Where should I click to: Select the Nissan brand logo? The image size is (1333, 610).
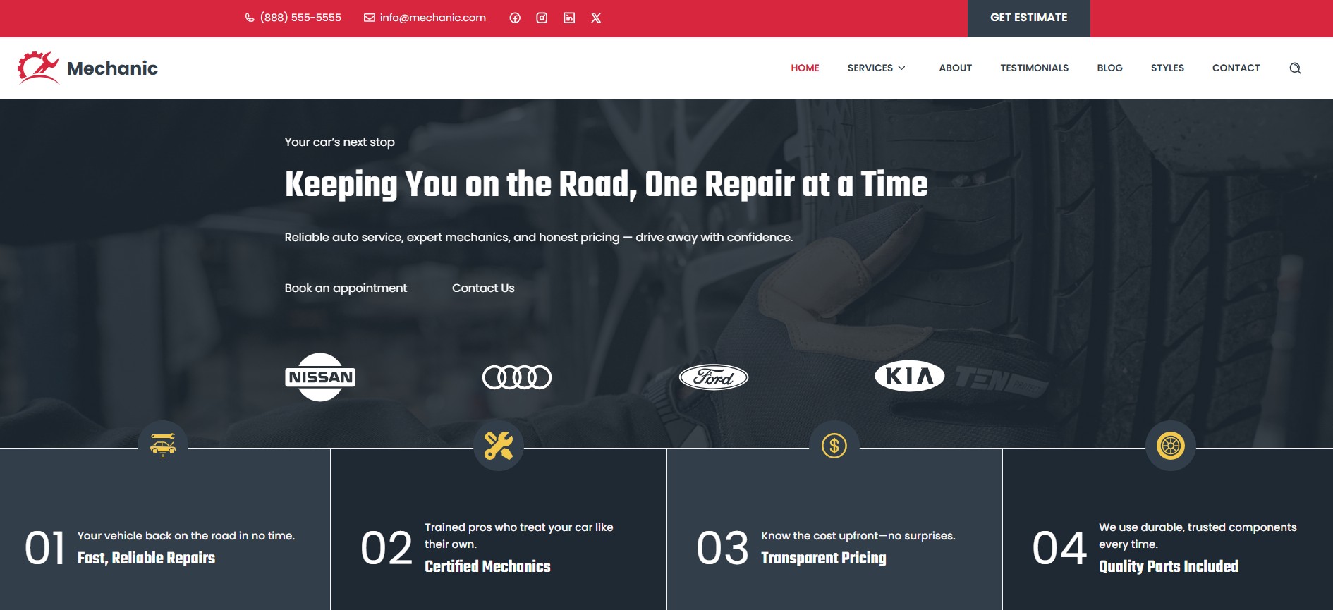(320, 377)
